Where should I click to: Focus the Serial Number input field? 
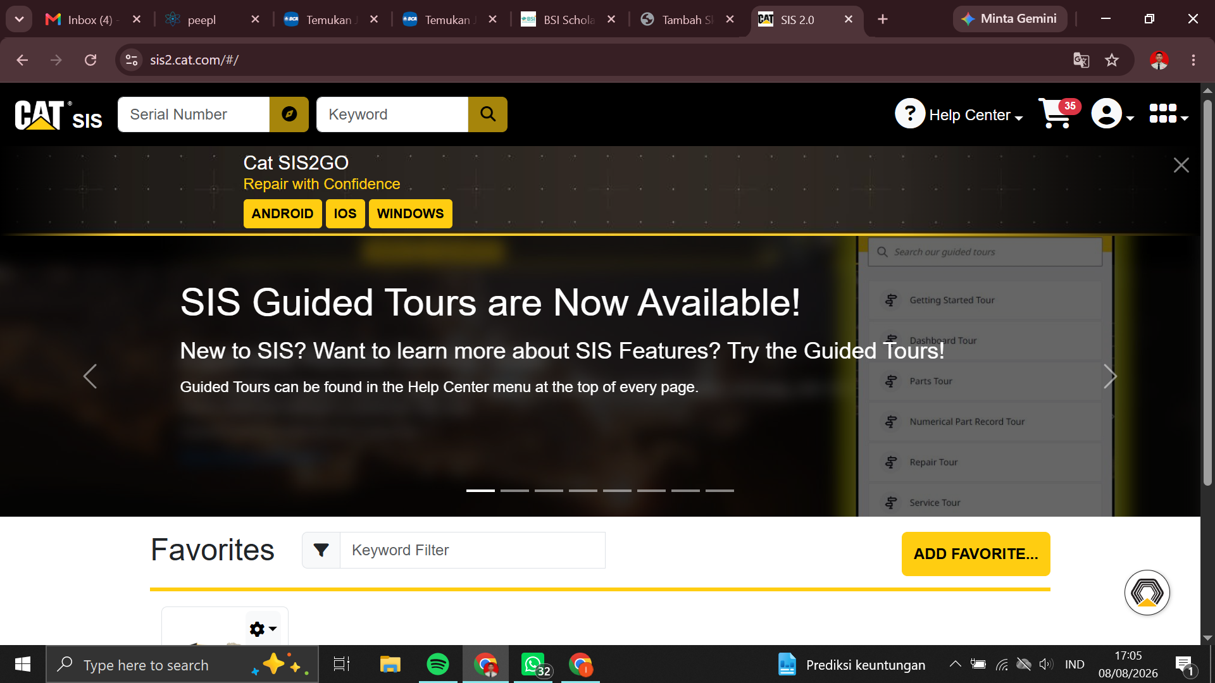click(x=194, y=114)
